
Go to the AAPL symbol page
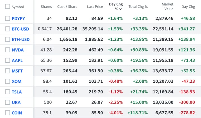coord(17,60)
